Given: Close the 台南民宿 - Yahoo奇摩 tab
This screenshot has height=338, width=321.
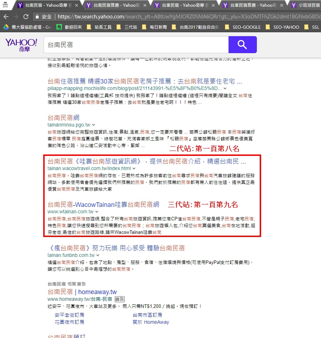Looking at the screenshot, I should pyautogui.click(x=77, y=5).
